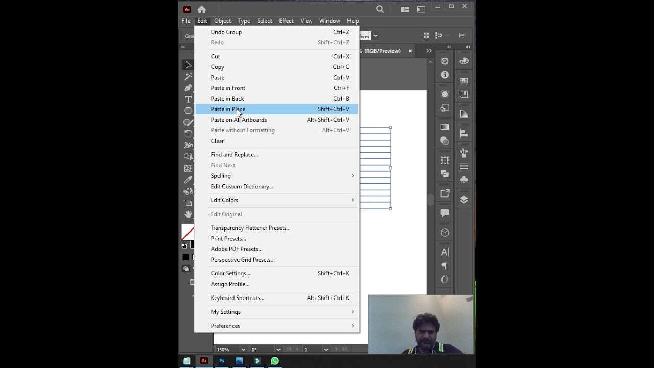The image size is (654, 368).
Task: Open the Brushes panel icon
Action: click(x=464, y=153)
